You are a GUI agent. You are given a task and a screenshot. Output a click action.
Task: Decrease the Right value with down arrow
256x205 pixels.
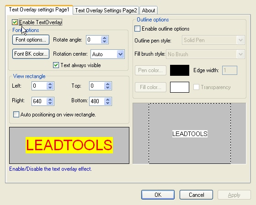(x=50, y=103)
